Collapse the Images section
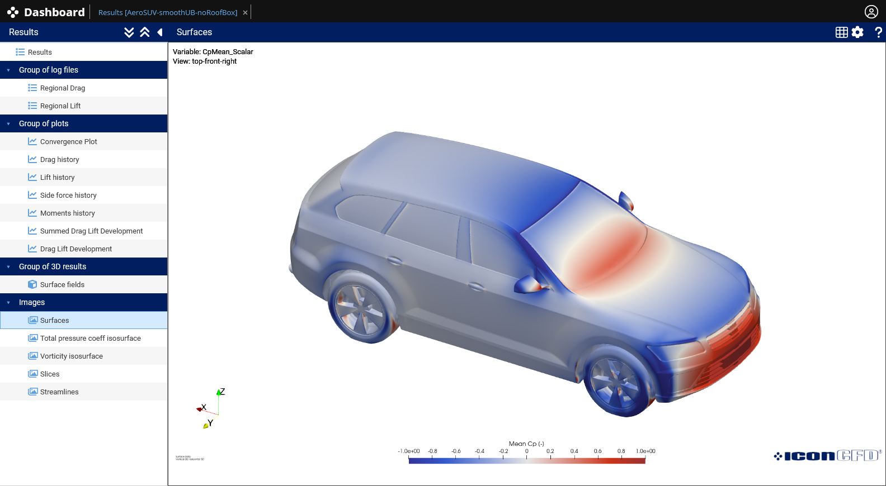886x486 pixels. click(x=8, y=303)
